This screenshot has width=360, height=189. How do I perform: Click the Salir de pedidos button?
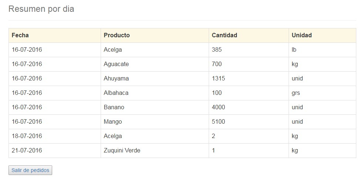pyautogui.click(x=30, y=170)
